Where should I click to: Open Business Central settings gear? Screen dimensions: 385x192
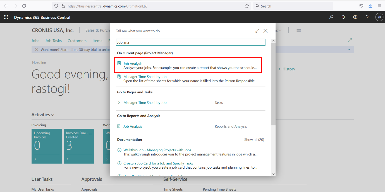[355, 17]
